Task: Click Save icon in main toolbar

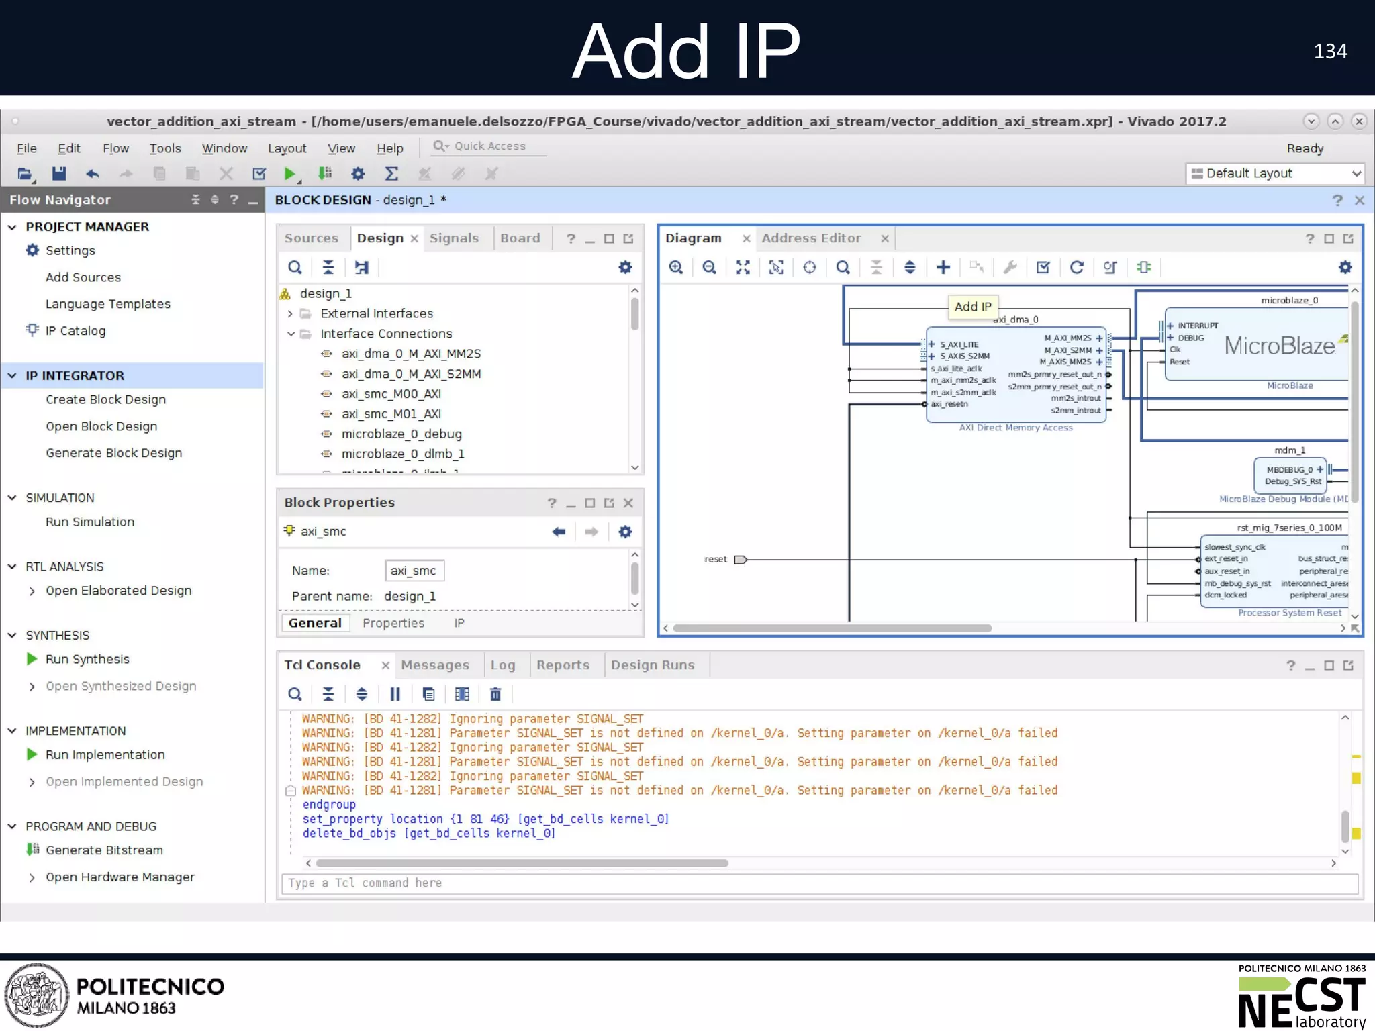Action: point(59,174)
